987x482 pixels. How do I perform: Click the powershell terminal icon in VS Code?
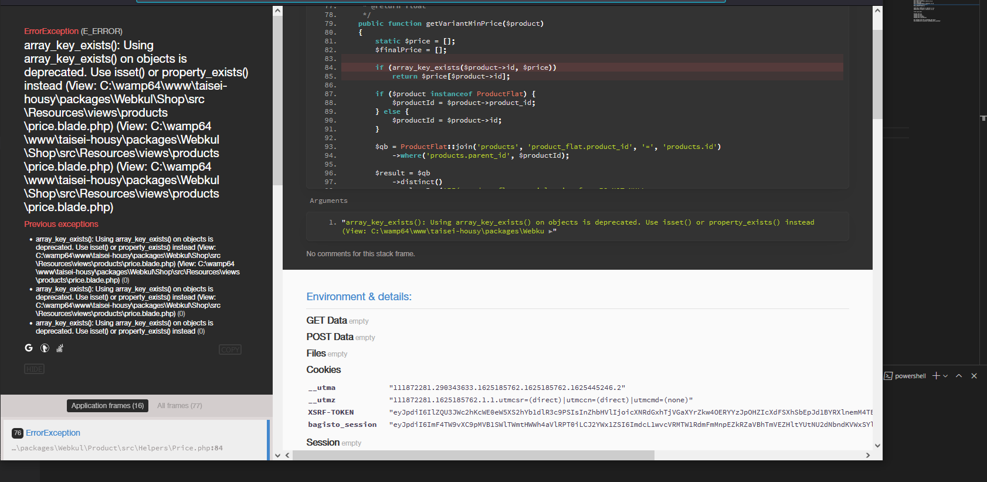pos(888,376)
